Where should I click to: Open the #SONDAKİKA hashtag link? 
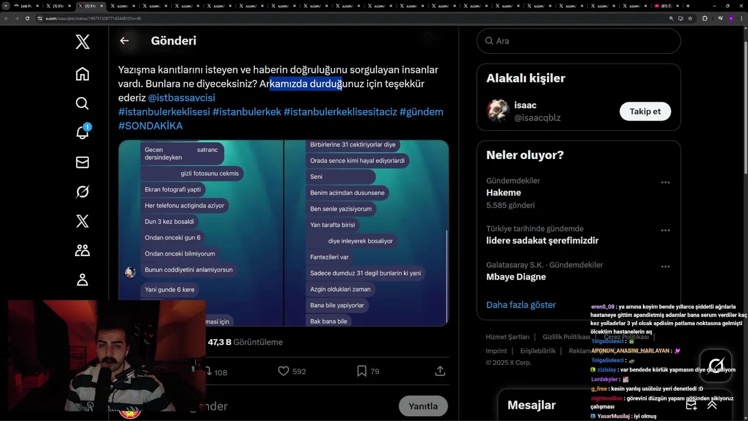150,126
